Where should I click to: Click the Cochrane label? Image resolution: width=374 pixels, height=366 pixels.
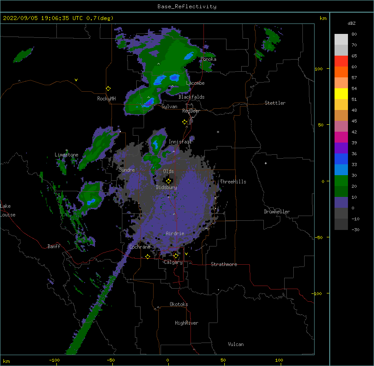(140, 247)
